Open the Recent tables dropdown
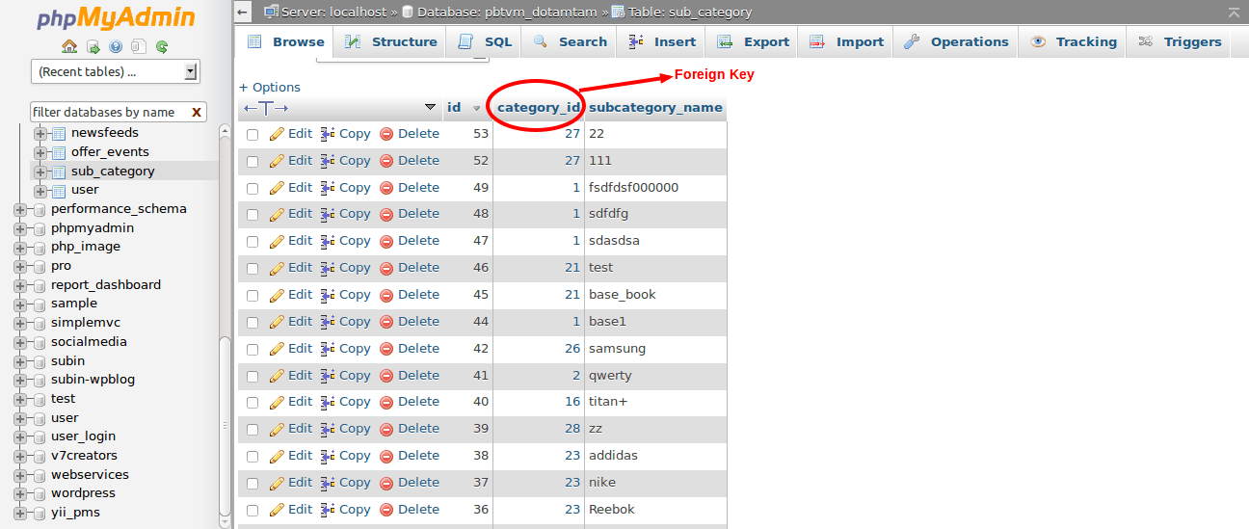 click(x=115, y=71)
